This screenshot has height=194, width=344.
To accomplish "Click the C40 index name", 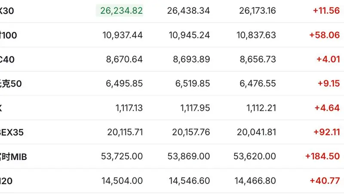I will point(7,59).
